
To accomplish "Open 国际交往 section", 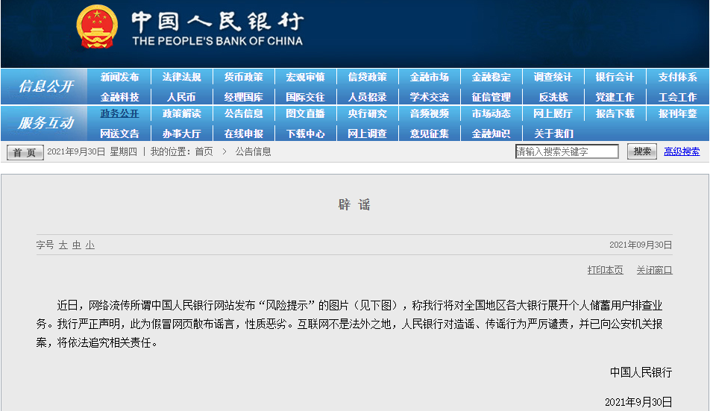I will coord(305,97).
